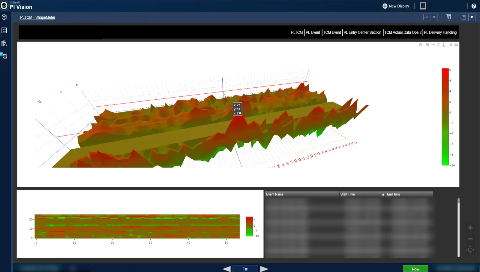Navigate to PL Entry Center Section
The height and width of the screenshot is (272, 480).
tap(362, 32)
